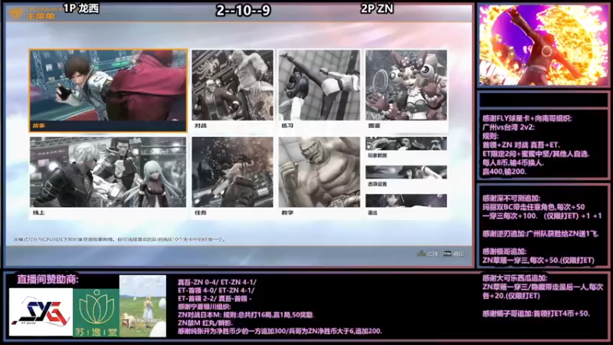Open the 图鉴 gallery tile
The width and height of the screenshot is (613, 345).
tap(406, 90)
